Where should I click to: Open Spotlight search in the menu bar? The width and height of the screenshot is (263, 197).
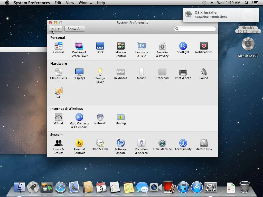(x=247, y=3)
